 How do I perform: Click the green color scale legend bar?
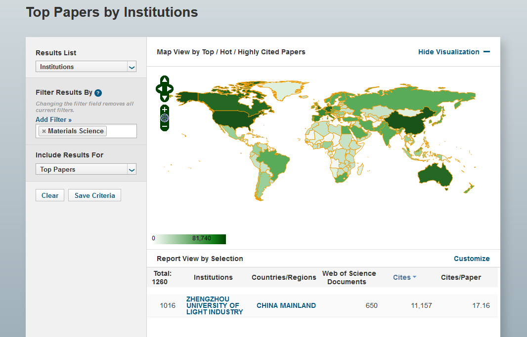point(190,239)
